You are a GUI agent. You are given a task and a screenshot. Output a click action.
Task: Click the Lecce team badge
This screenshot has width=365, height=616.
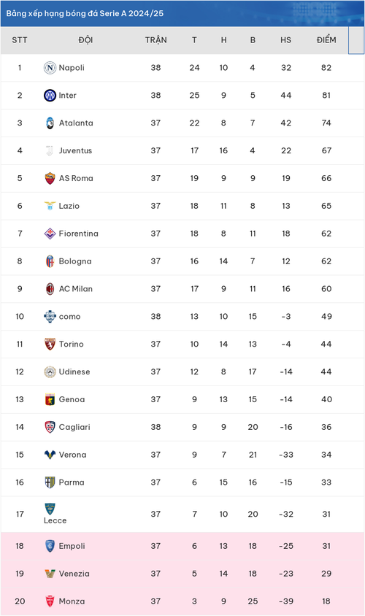[x=50, y=509]
